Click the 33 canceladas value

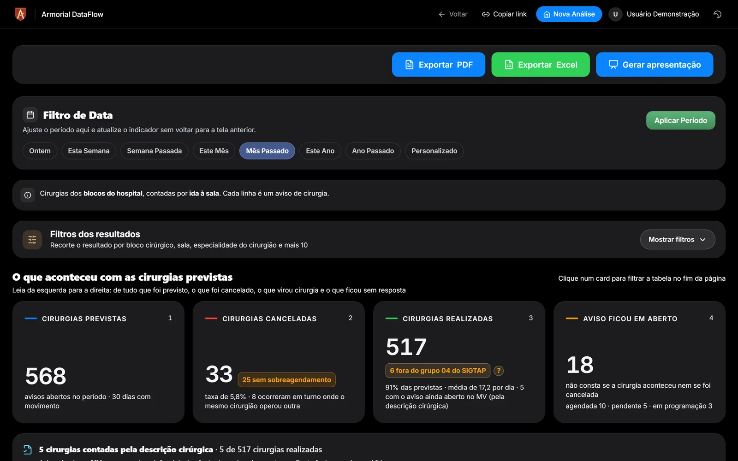219,374
